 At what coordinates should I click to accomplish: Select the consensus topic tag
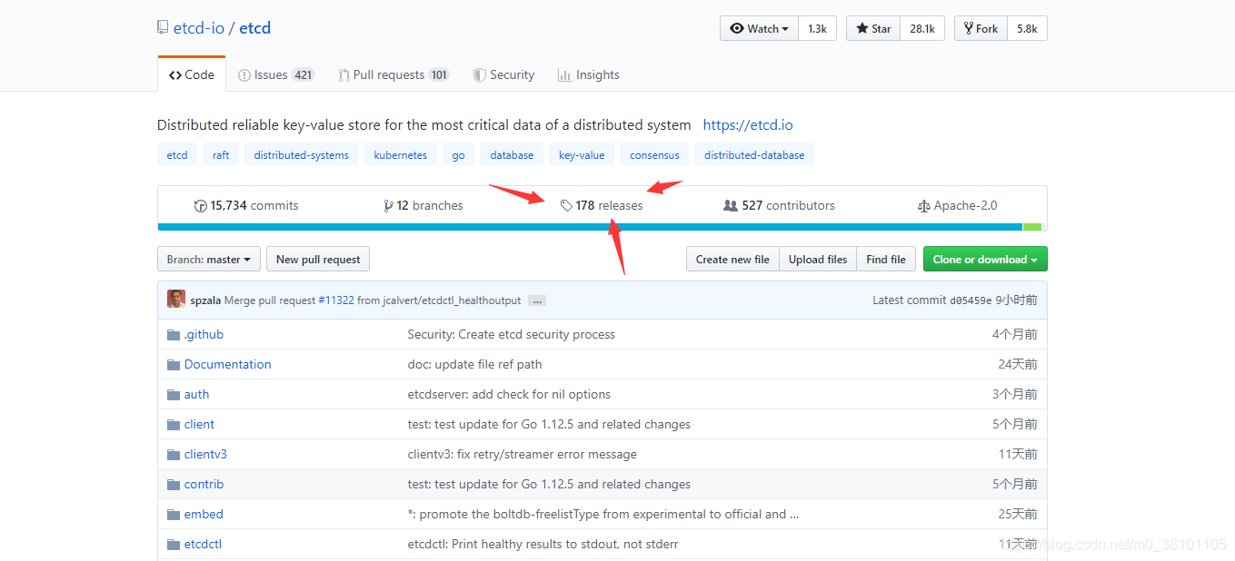pyautogui.click(x=654, y=155)
